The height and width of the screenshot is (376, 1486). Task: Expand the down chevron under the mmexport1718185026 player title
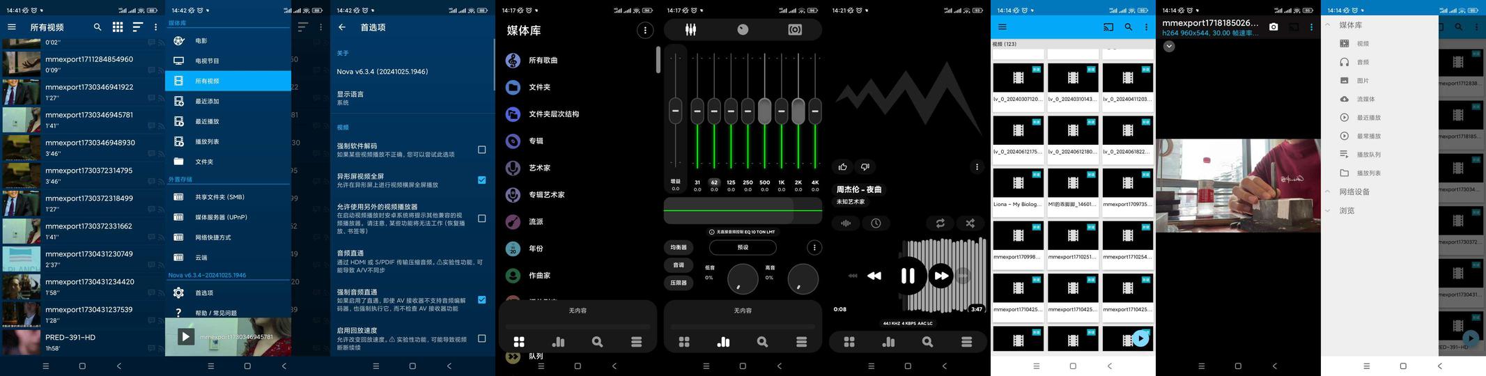coord(1169,46)
